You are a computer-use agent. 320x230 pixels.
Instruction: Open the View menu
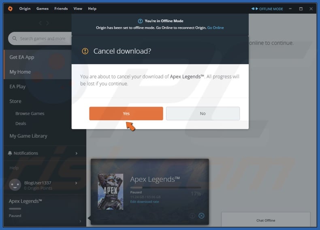78,8
